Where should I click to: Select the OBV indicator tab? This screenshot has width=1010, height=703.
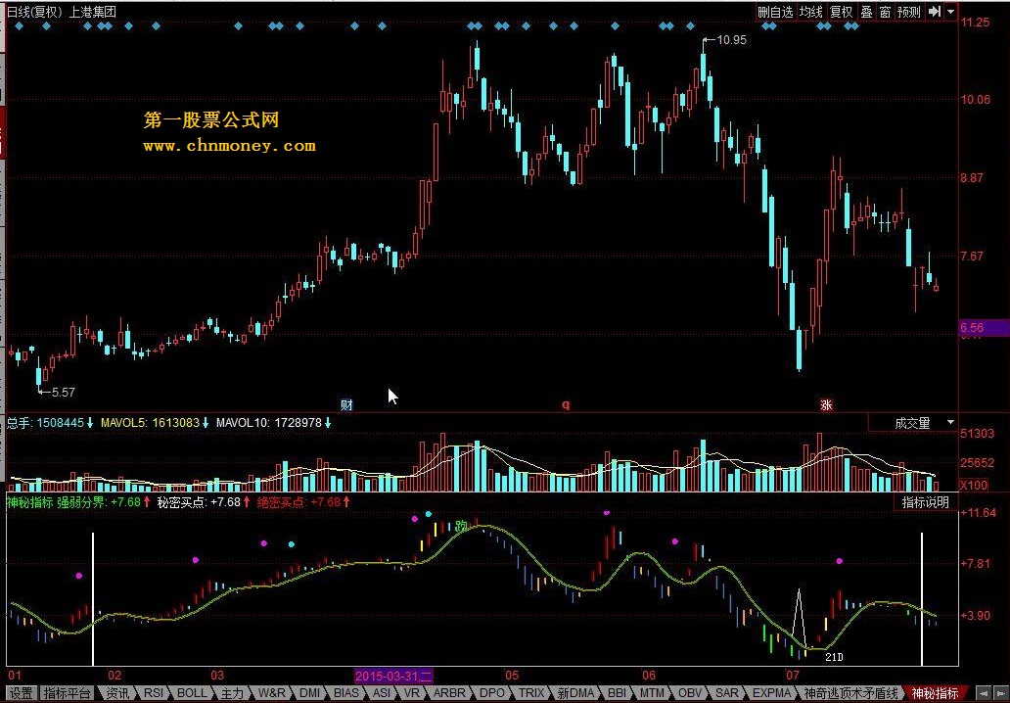tap(690, 693)
